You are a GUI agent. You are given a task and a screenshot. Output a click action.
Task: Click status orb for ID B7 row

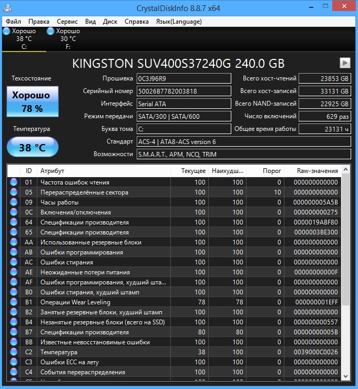click(x=14, y=332)
